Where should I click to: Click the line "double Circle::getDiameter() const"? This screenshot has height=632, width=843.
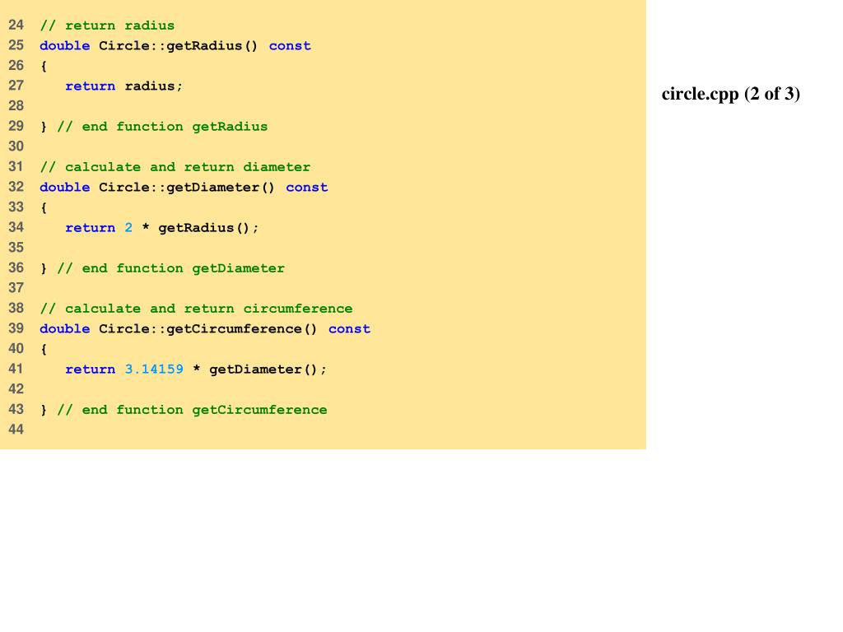point(184,188)
